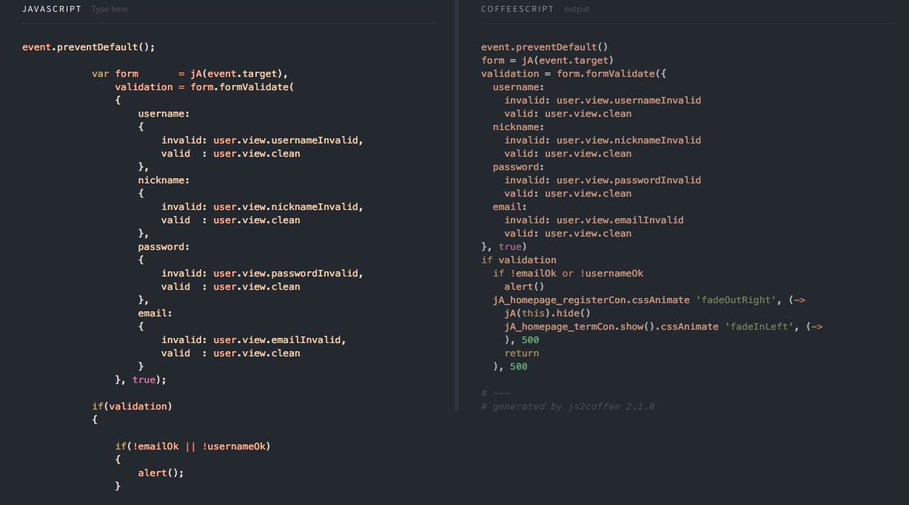Image resolution: width=909 pixels, height=505 pixels.
Task: Click the 'var form = jA(event.target),' line
Action: (x=190, y=74)
